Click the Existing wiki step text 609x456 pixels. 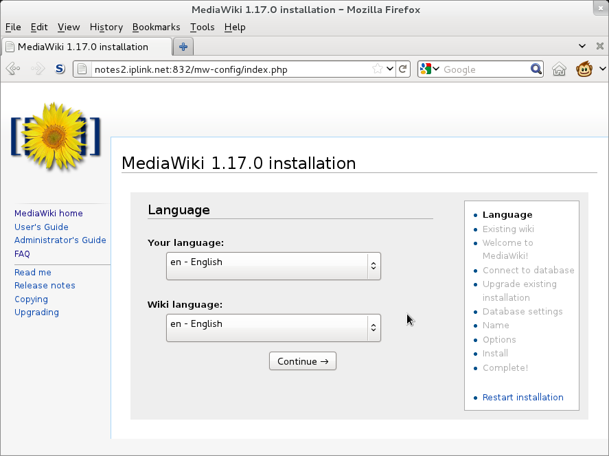[508, 229]
